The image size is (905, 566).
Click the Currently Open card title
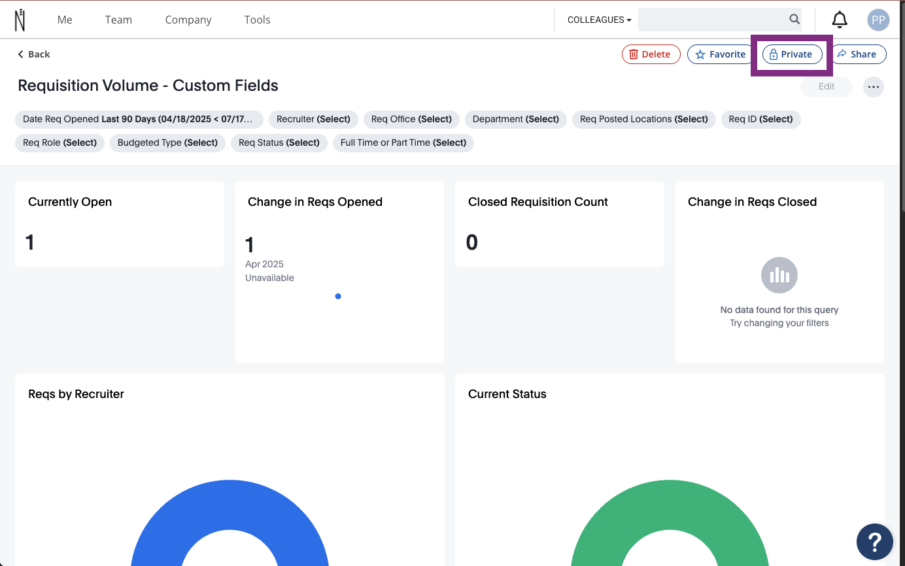click(x=70, y=202)
